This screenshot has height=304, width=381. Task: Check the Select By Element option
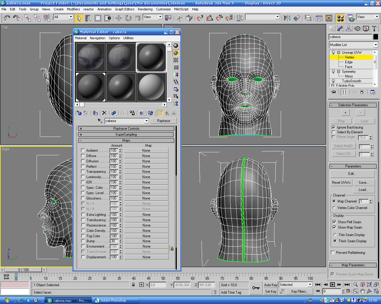coord(333,132)
